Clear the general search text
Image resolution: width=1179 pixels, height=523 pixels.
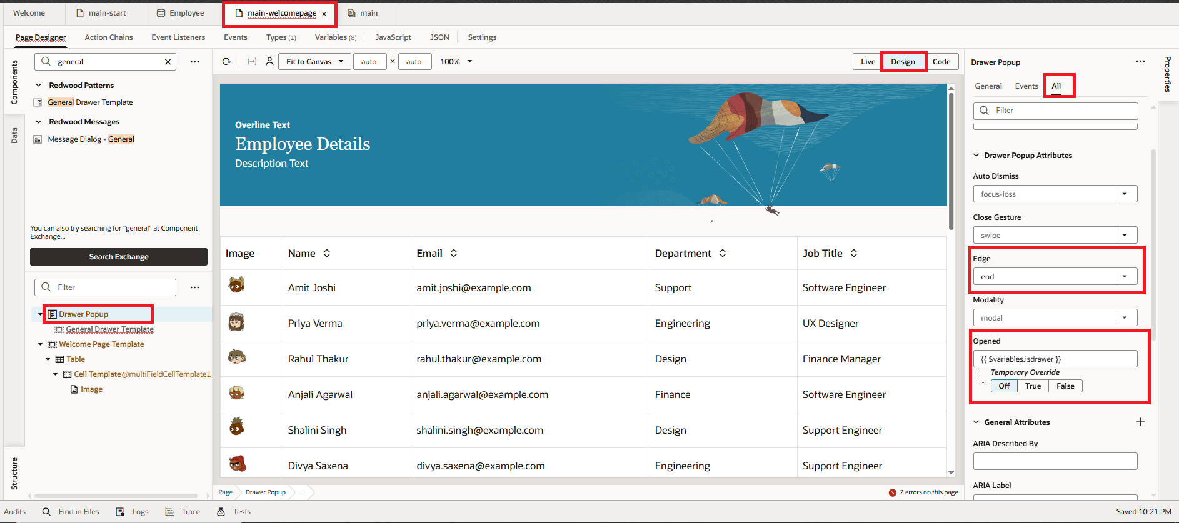pos(168,62)
